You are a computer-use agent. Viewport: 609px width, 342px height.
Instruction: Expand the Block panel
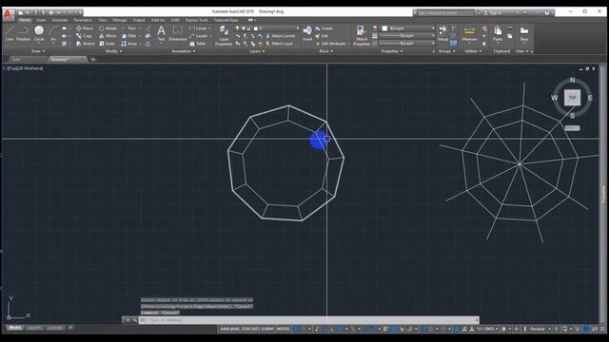pos(325,51)
